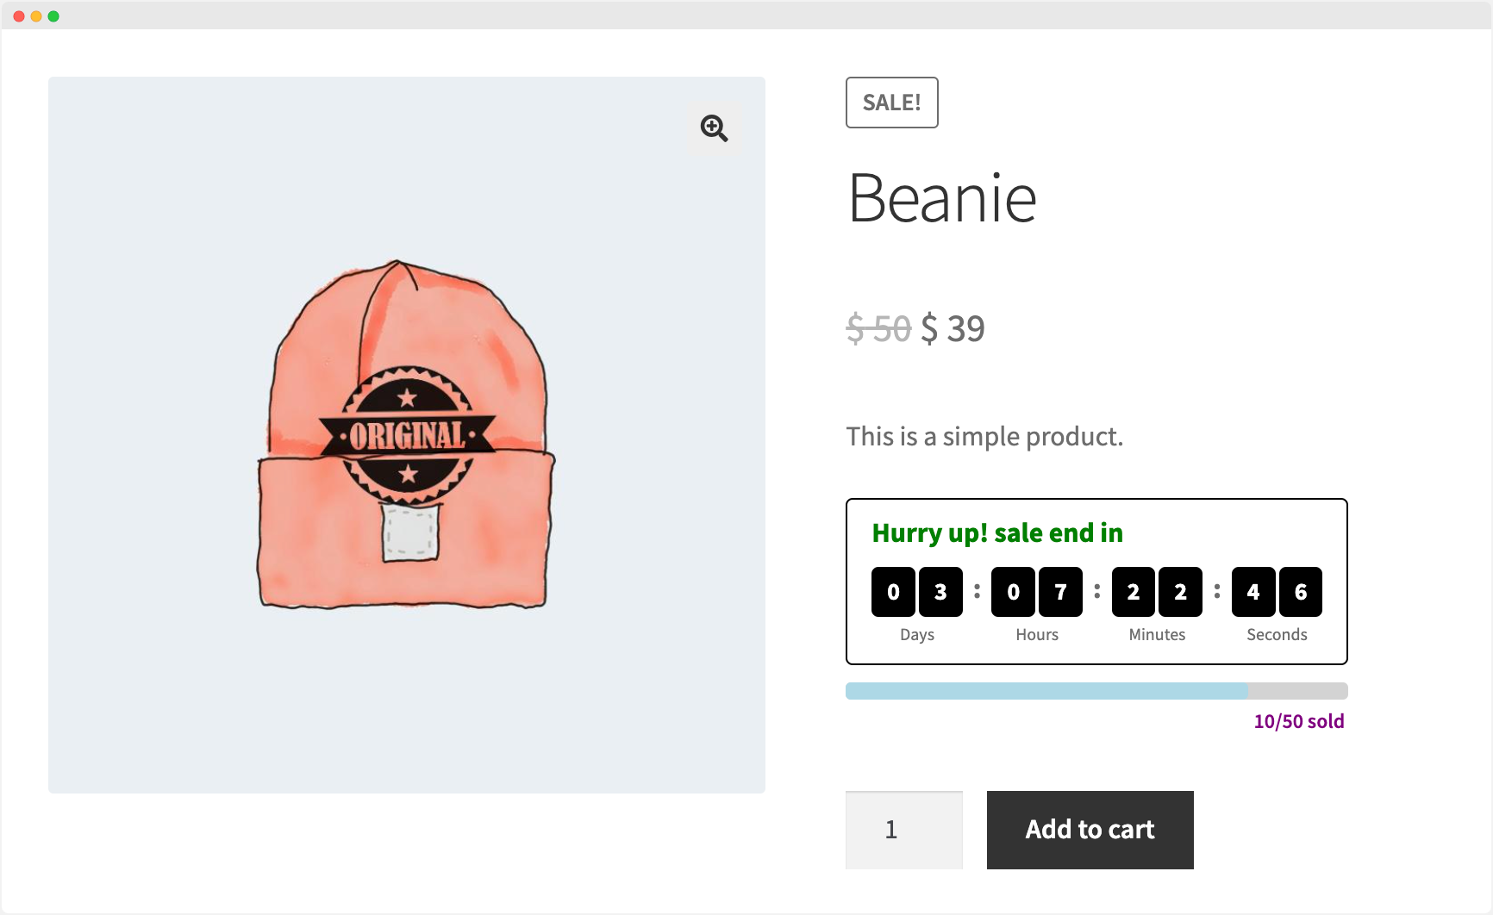1493x915 pixels.
Task: Click the image zoom magnifier icon
Action: click(714, 128)
